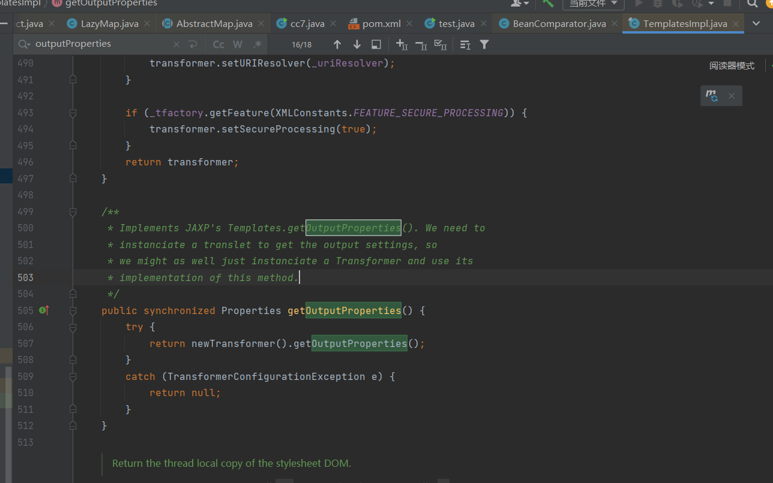773x483 pixels.
Task: Close the cc7.java tab
Action: [333, 24]
